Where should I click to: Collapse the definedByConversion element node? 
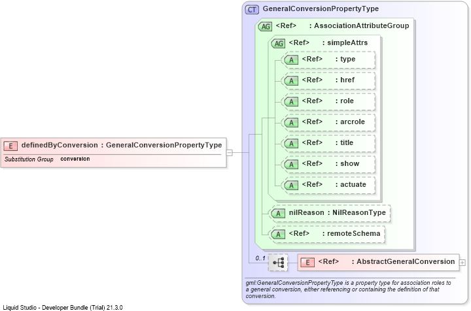[229, 153]
